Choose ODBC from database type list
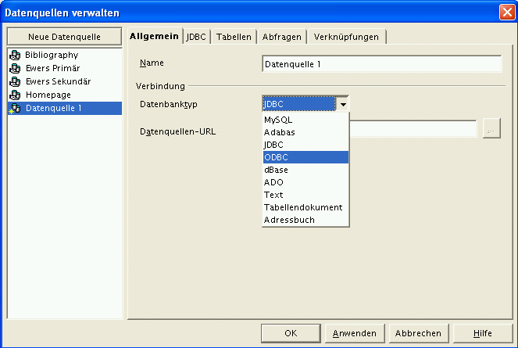The image size is (518, 348). point(305,157)
